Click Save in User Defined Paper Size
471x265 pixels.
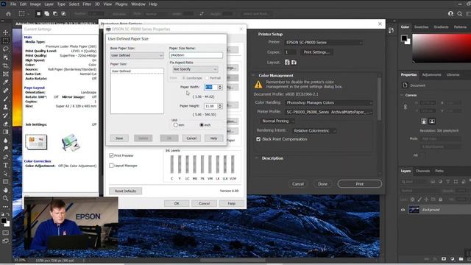[119, 138]
